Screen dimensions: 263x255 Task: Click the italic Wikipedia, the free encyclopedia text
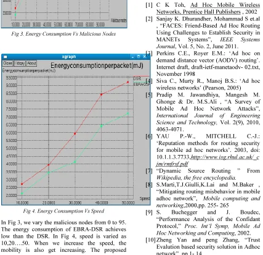pos(196,178)
